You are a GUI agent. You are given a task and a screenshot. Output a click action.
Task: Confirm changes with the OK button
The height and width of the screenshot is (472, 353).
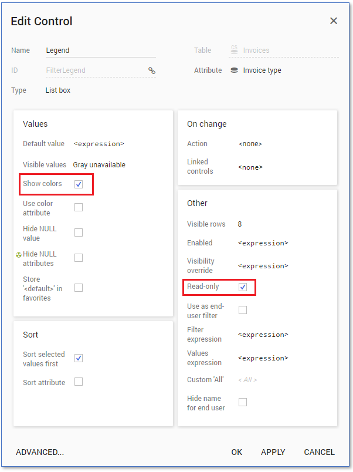tap(236, 452)
